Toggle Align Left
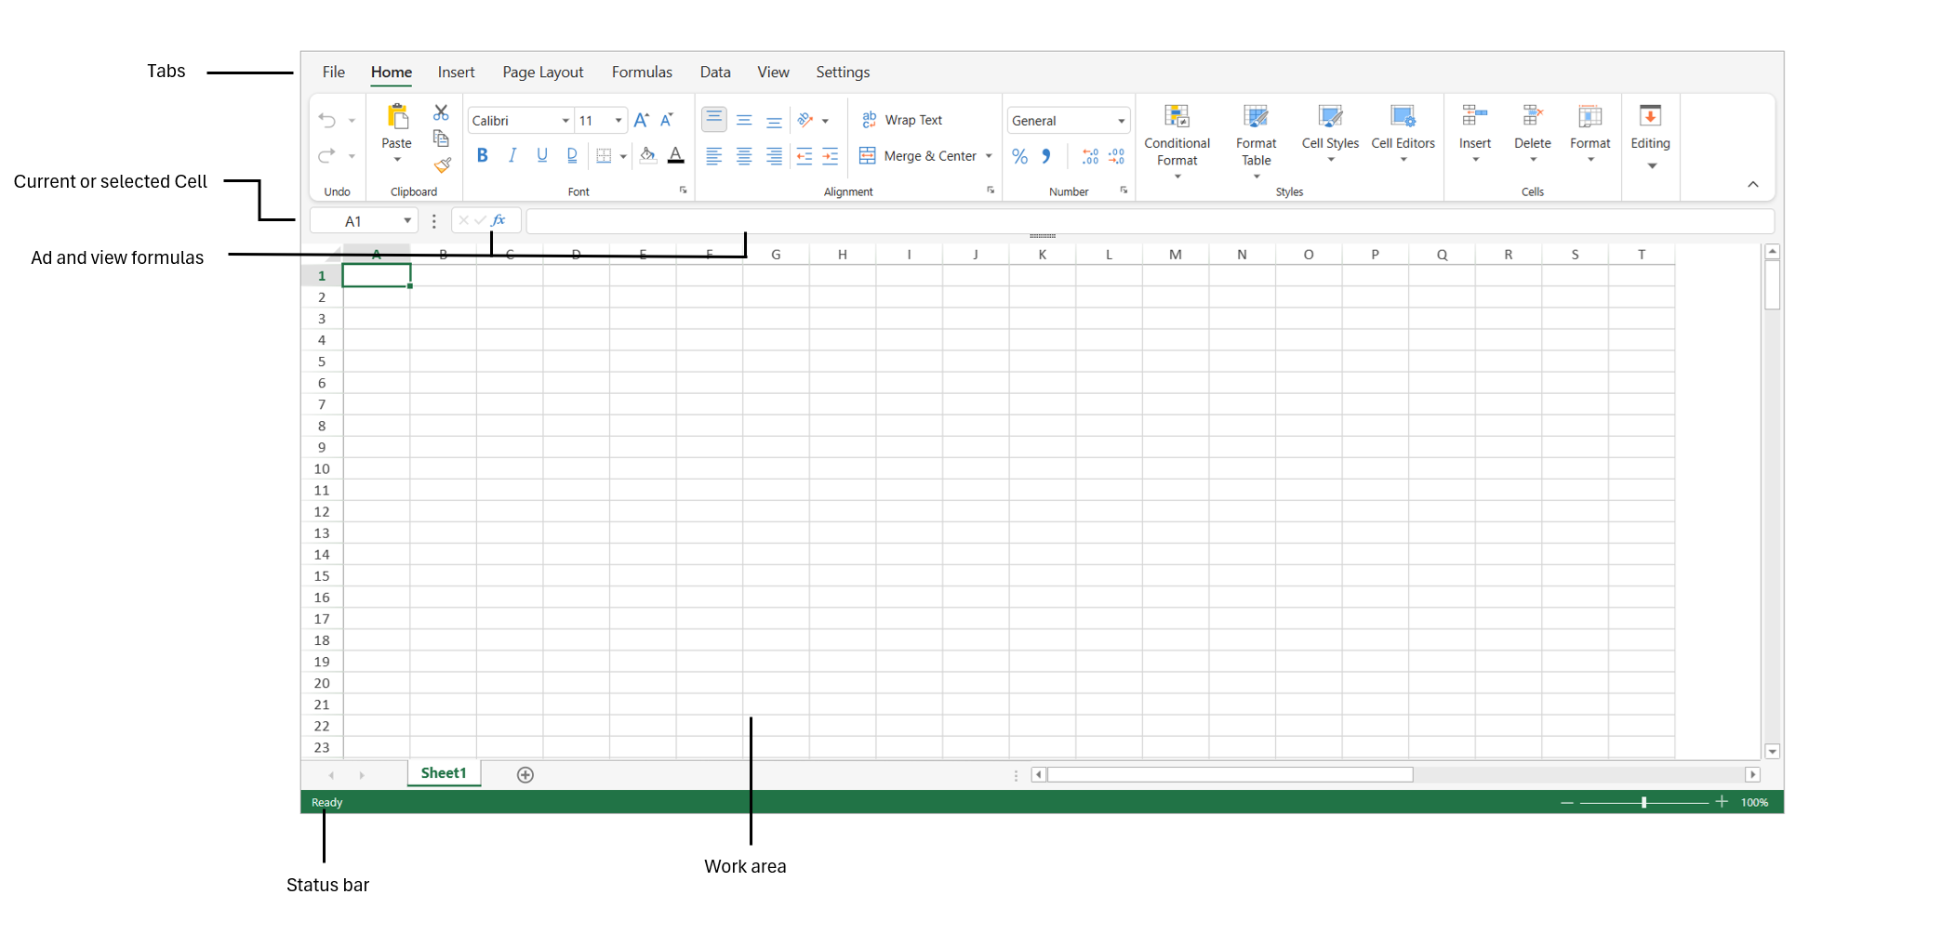The height and width of the screenshot is (934, 1955). coord(713,156)
